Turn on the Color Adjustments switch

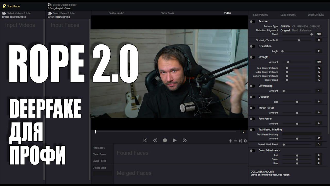[x=252, y=151]
